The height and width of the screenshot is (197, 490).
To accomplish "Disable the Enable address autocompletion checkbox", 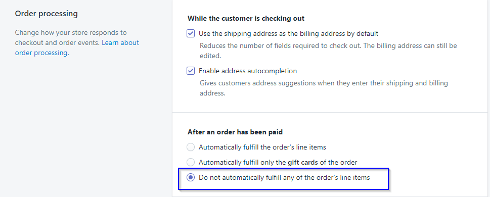I will point(191,71).
